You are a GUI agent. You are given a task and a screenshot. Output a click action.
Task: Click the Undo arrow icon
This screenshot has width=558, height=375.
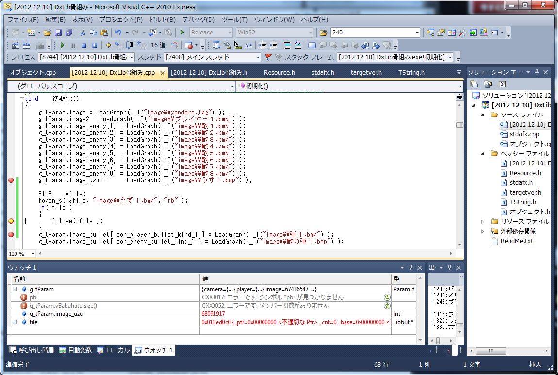click(118, 33)
